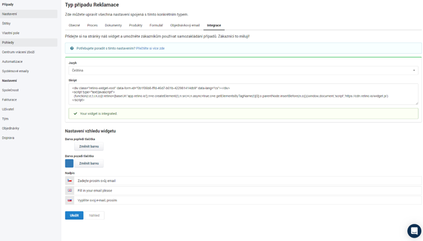Change the button foreground color

click(89, 146)
